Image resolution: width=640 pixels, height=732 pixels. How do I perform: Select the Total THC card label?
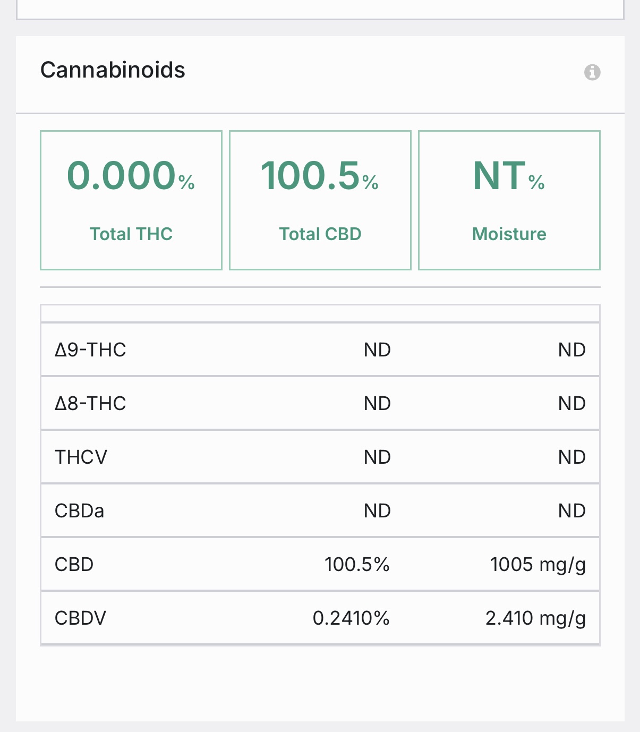pyautogui.click(x=131, y=234)
